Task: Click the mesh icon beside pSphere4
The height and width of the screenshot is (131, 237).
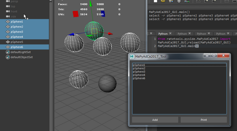Action: 8,37
